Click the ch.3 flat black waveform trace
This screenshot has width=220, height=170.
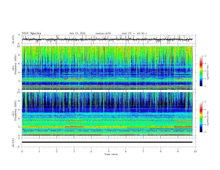107,142
